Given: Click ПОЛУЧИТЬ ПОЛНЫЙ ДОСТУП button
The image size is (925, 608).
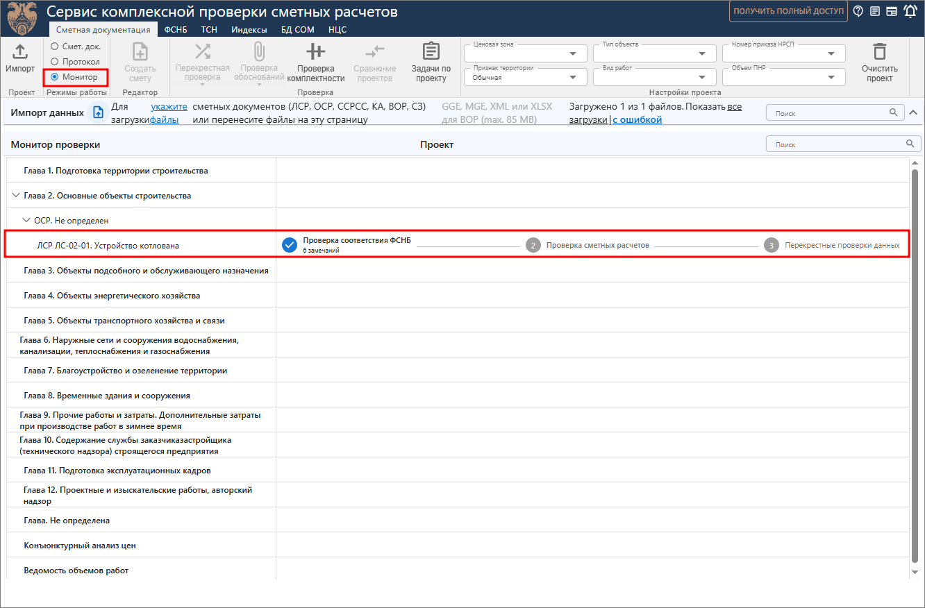Looking at the screenshot, I should 789,11.
